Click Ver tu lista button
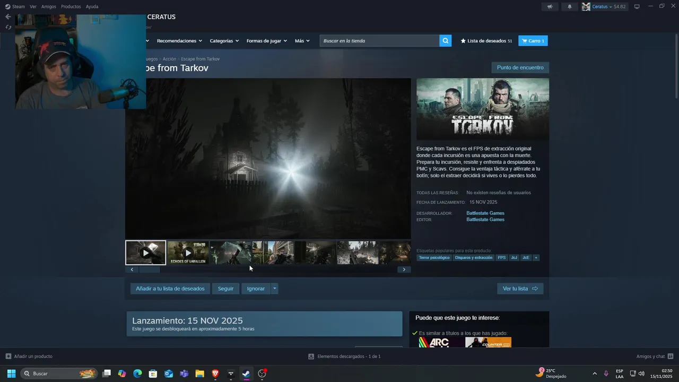Image resolution: width=679 pixels, height=382 pixels. click(520, 289)
